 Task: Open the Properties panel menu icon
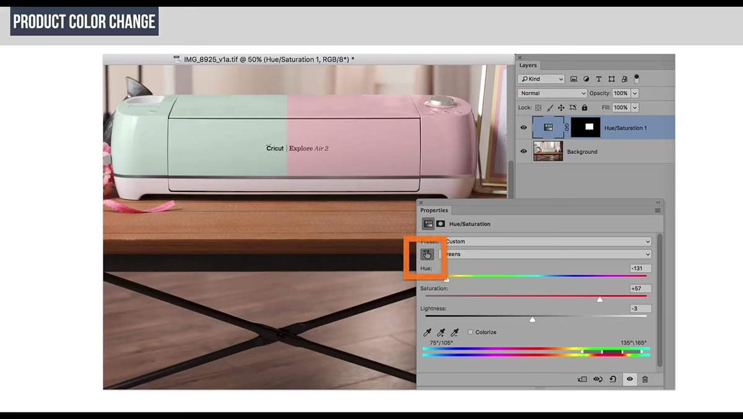tap(658, 211)
